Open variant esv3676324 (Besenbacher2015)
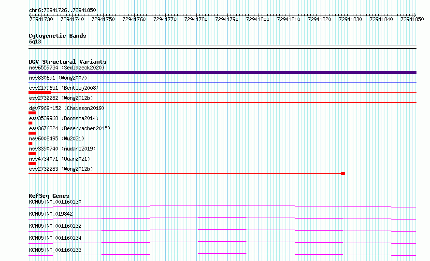 pyautogui.click(x=70, y=128)
